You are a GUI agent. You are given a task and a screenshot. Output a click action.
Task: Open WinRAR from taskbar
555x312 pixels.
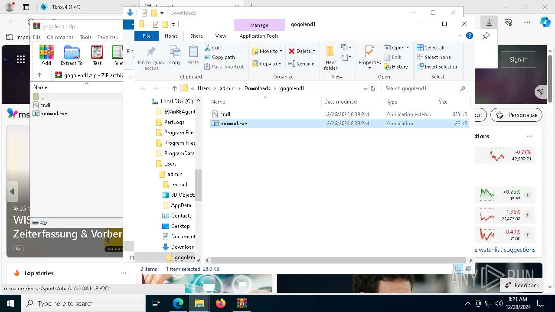pyautogui.click(x=242, y=303)
